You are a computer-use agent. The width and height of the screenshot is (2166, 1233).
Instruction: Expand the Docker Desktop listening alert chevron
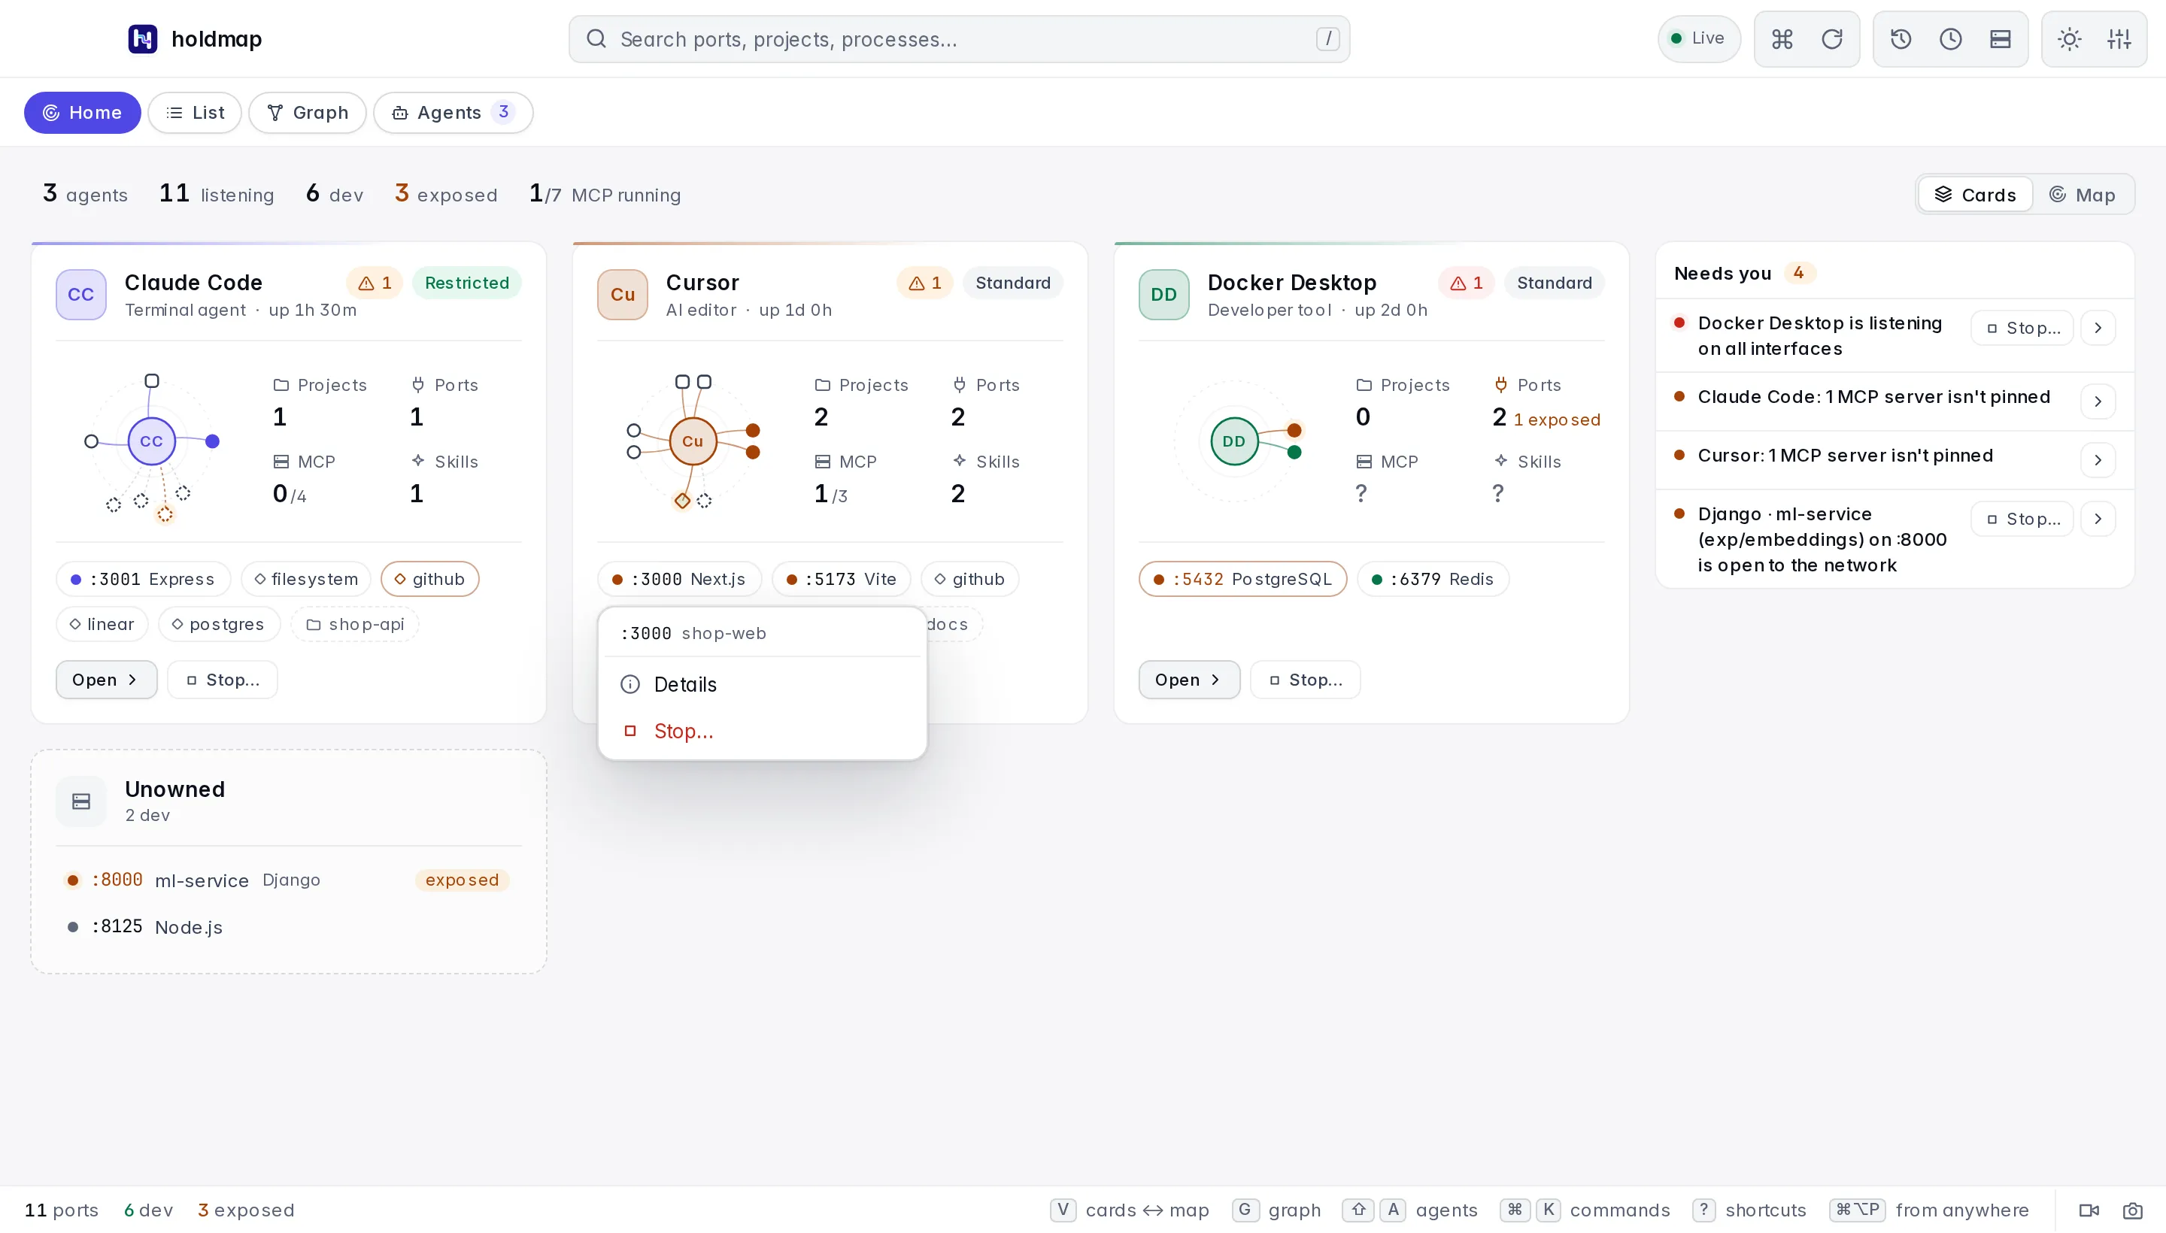click(2098, 329)
